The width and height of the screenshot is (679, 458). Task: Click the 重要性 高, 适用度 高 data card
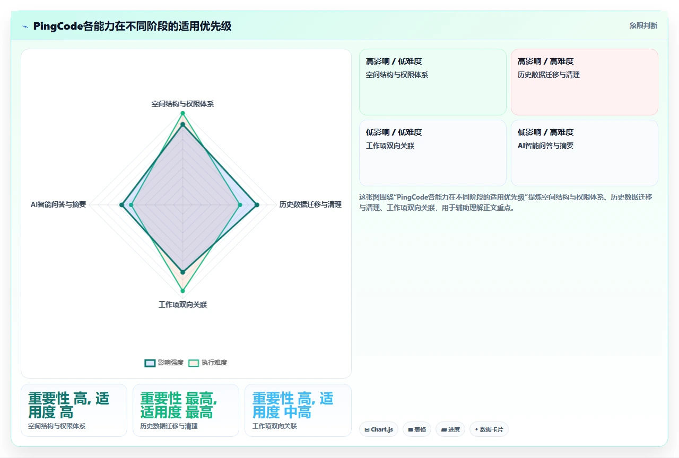[74, 410]
